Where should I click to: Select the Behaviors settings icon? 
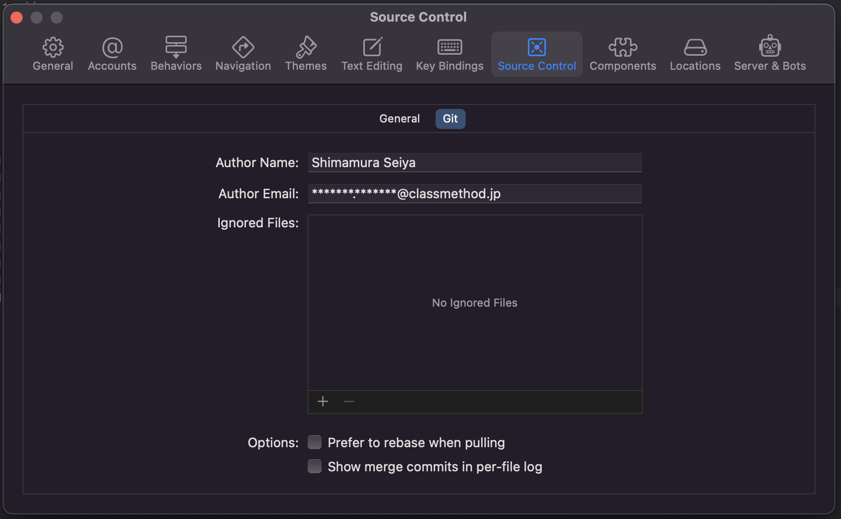[x=176, y=53]
